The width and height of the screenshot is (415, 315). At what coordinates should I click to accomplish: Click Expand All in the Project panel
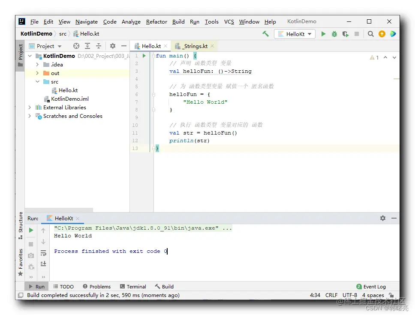pos(87,46)
